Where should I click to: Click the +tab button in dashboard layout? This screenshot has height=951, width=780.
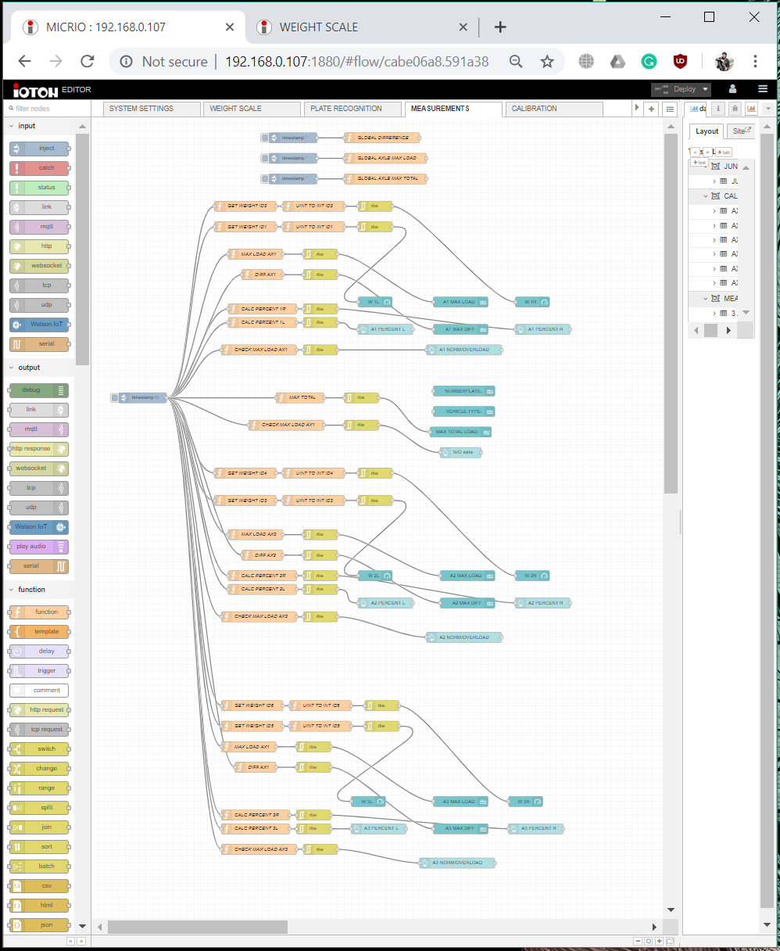tap(723, 153)
